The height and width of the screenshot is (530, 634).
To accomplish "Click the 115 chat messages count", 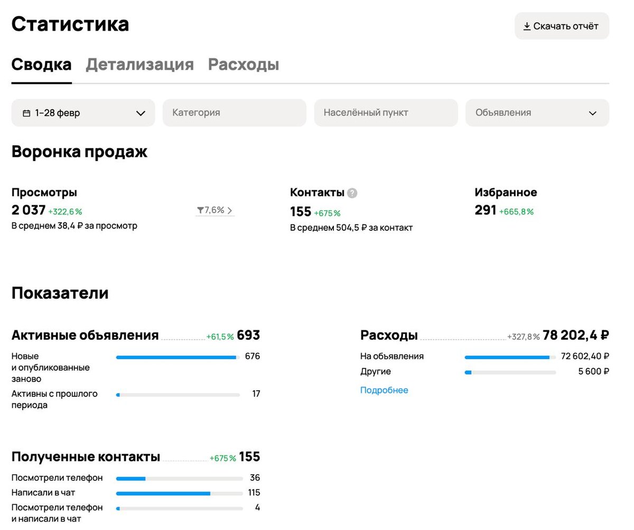I will pyautogui.click(x=254, y=493).
